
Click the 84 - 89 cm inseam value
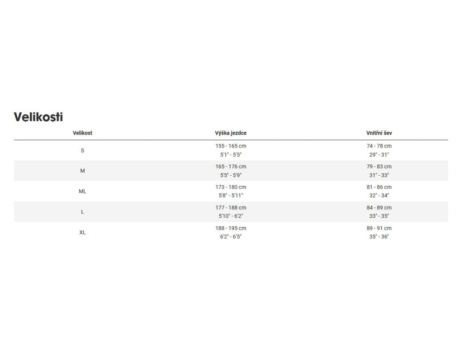click(x=379, y=208)
